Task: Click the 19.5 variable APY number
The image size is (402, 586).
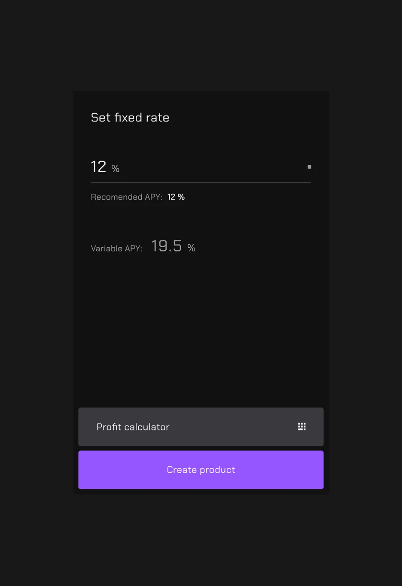Action: (x=167, y=246)
